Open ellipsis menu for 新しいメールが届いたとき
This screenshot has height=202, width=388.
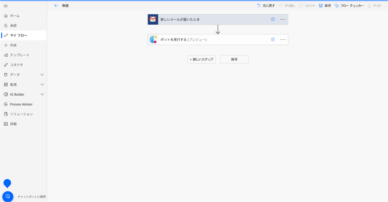pyautogui.click(x=283, y=20)
